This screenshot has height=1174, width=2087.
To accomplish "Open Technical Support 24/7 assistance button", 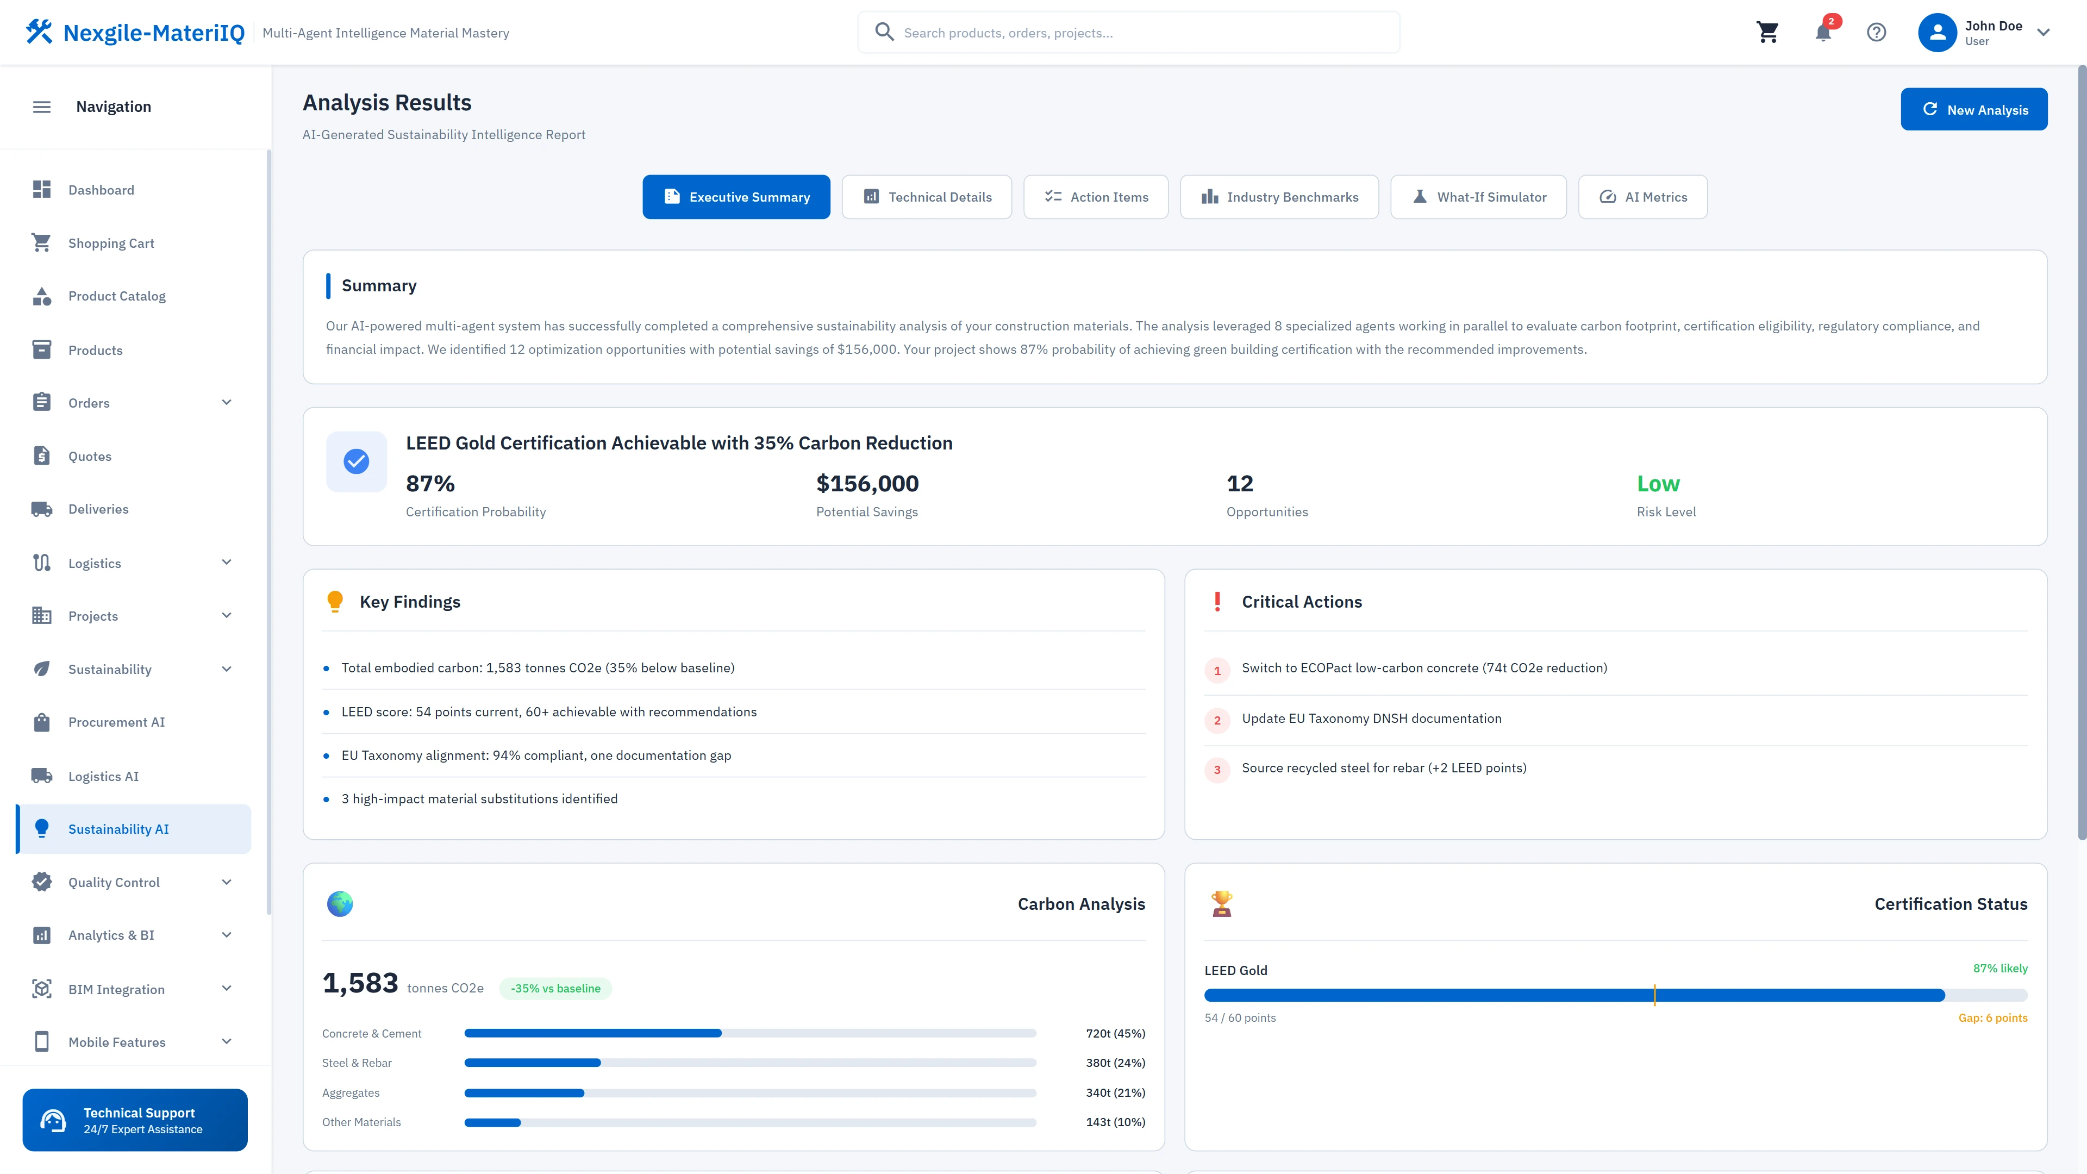I will 135,1120.
